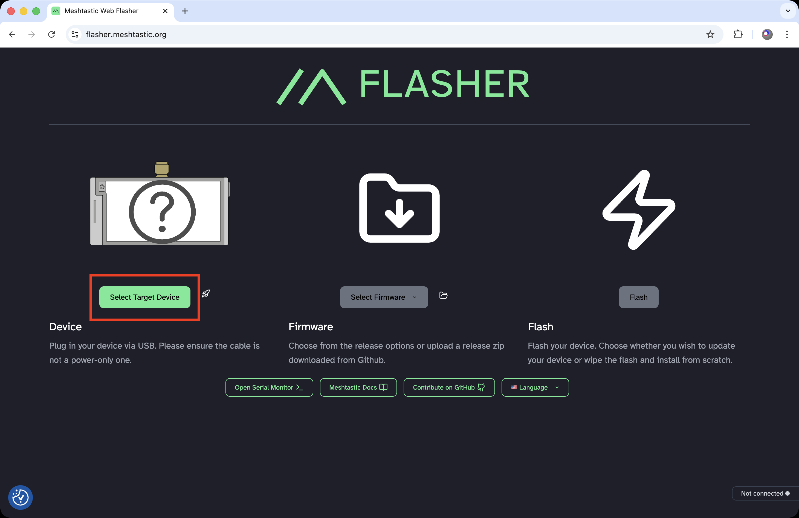Open the browser extensions puzzle icon
Screen dimensions: 799x518
coord(737,34)
